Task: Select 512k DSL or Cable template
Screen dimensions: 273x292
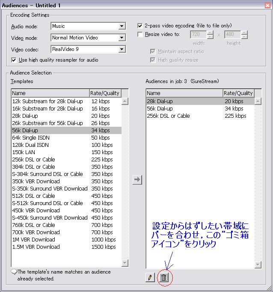Action: [x=66, y=196]
